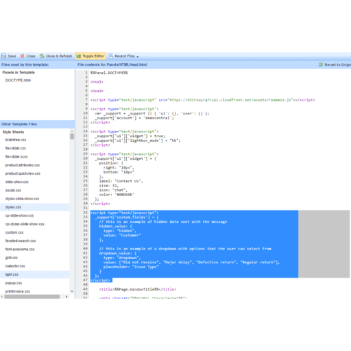351x351 pixels.
Task: Close the editor via Close label
Action: (31, 56)
